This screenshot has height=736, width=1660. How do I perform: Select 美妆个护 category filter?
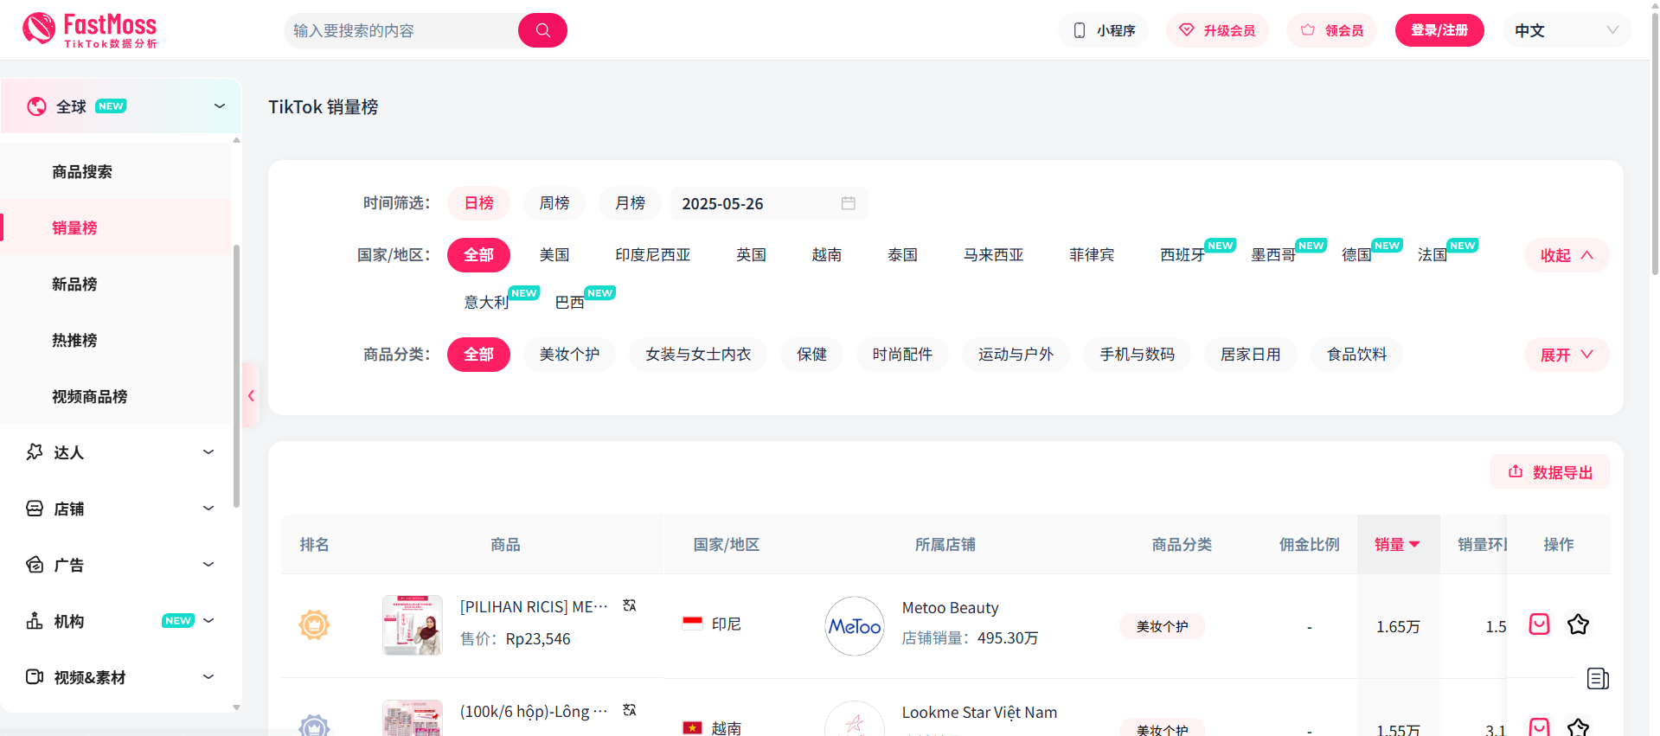569,355
